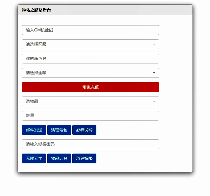Focus the 请输入授权密码 field
The height and width of the screenshot is (196, 210).
click(x=91, y=144)
